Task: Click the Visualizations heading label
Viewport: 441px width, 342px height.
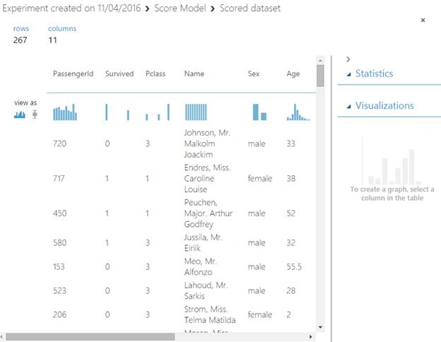Action: tap(384, 106)
